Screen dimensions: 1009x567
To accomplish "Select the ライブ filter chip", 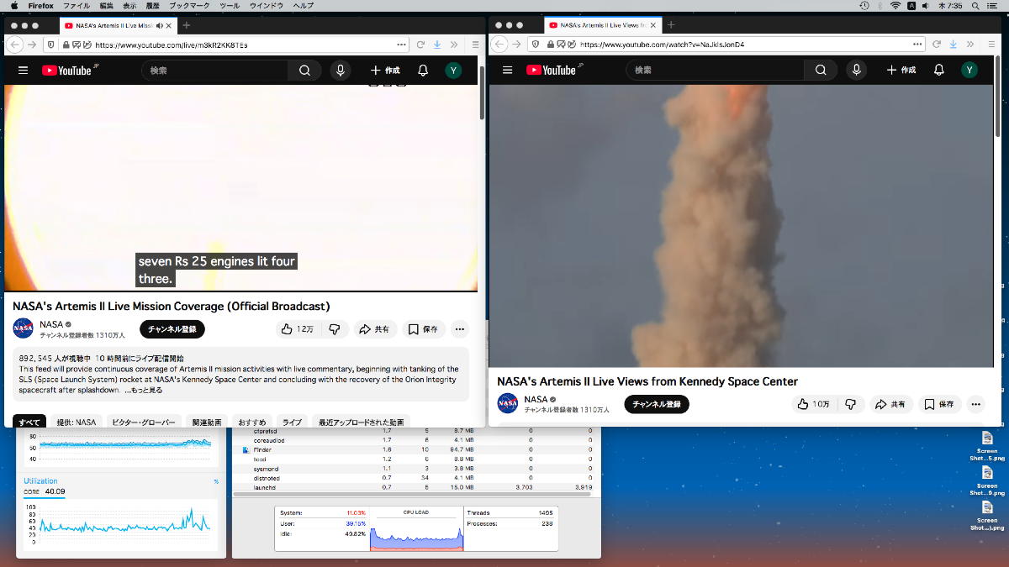I will pyautogui.click(x=292, y=422).
